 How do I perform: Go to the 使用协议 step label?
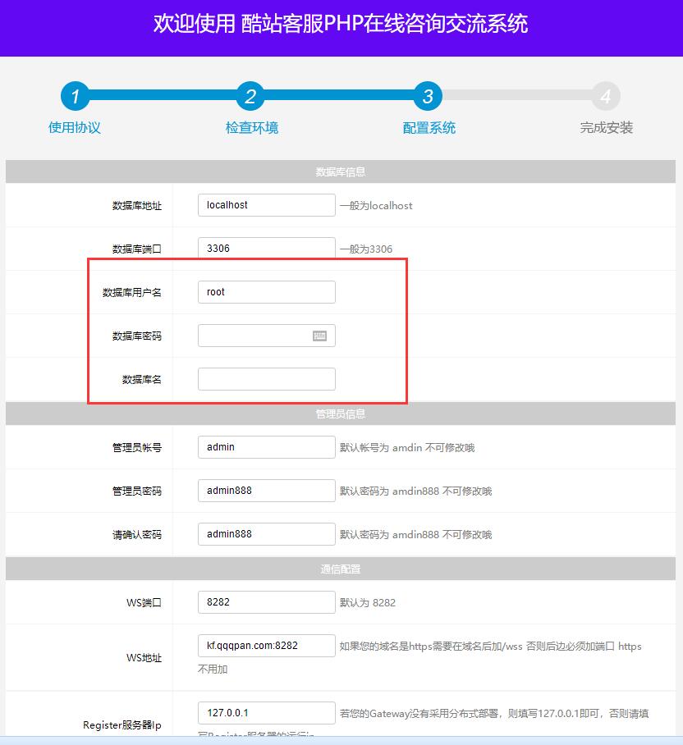click(x=75, y=127)
